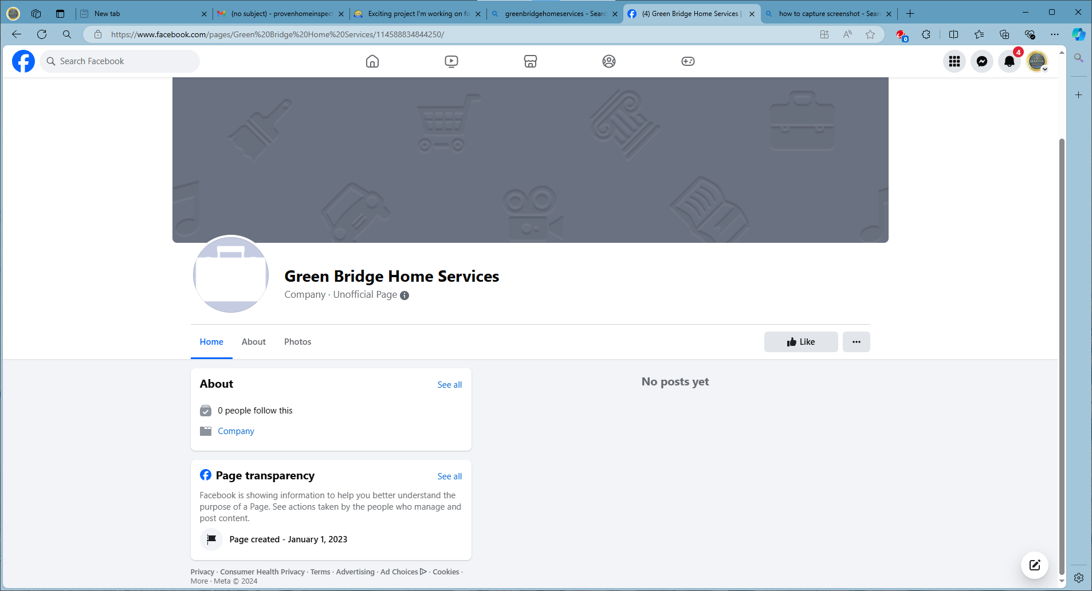Open Edge sidebar settings gear
1092x591 pixels.
point(1079,578)
